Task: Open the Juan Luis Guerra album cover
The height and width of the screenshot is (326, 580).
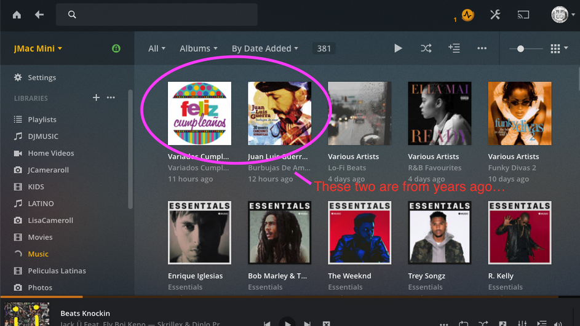Action: pyautogui.click(x=280, y=114)
